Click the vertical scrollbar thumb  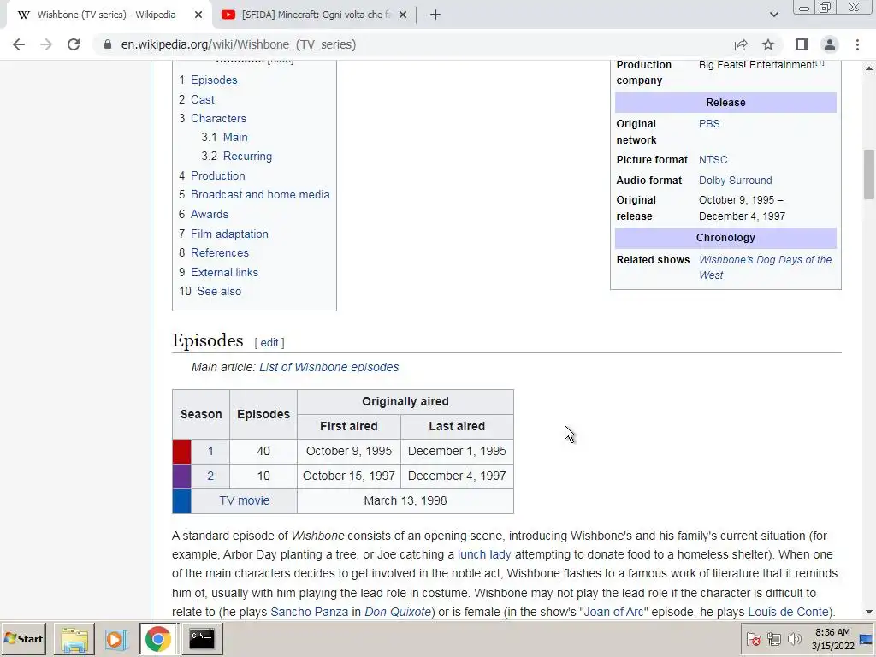869,174
